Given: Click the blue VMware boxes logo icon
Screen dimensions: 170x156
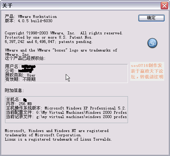Looking at the screenshot, I should [x=152, y=43].
